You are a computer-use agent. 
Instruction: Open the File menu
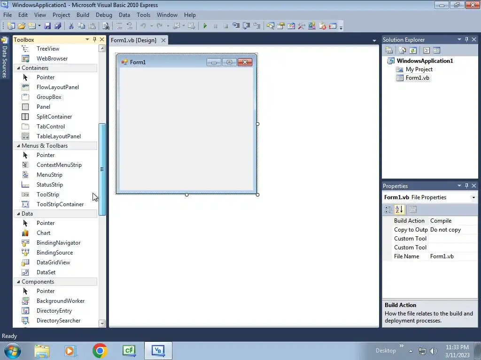point(8,15)
